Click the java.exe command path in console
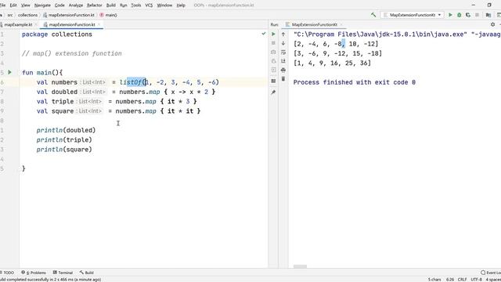This screenshot has width=501, height=282. pyautogui.click(x=380, y=34)
